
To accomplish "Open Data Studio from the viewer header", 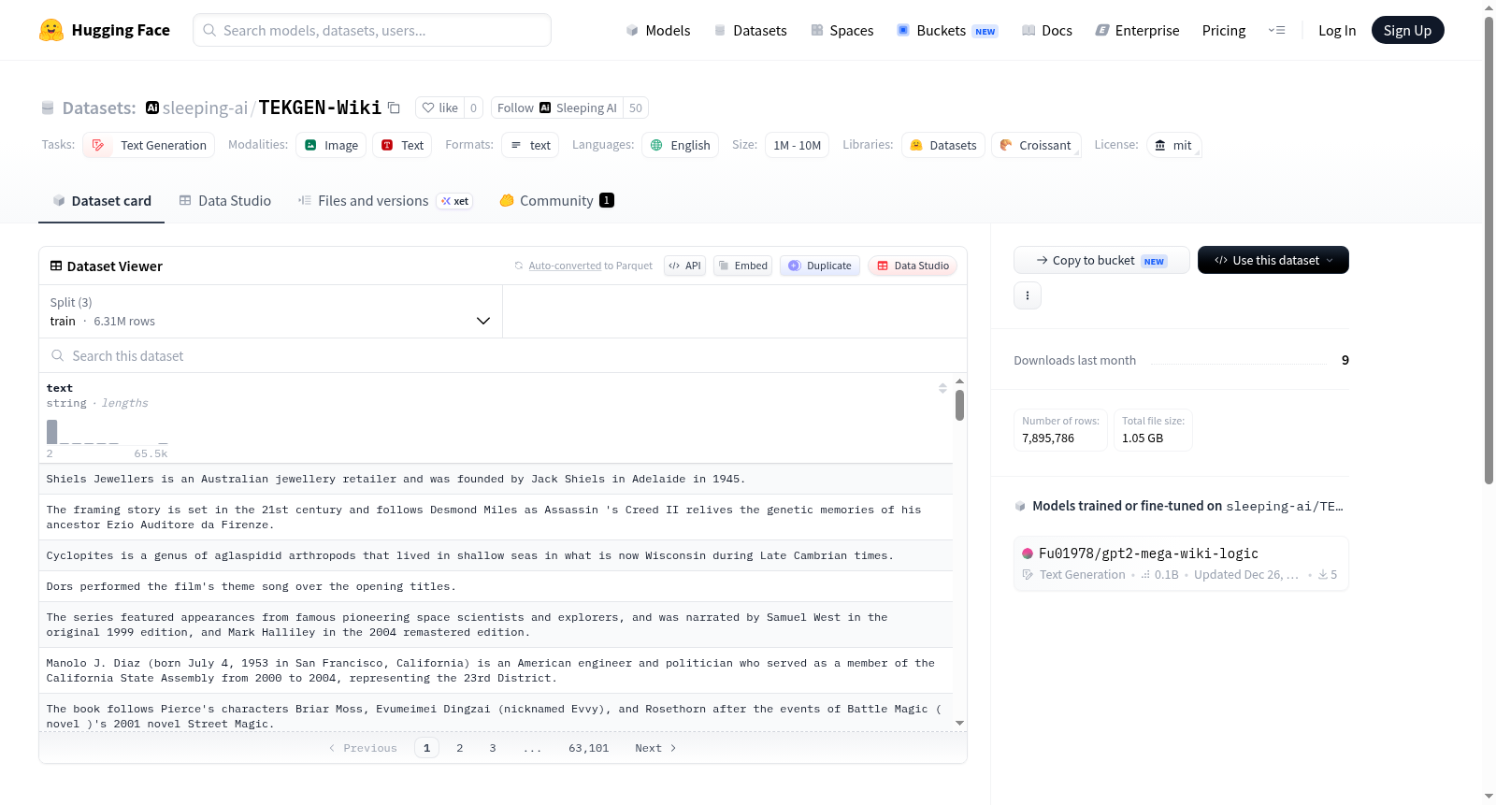I will 913,266.
